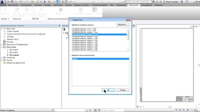Open the Системы ribbon tab
Viewport: 200px width, 112px height.
(38, 5)
